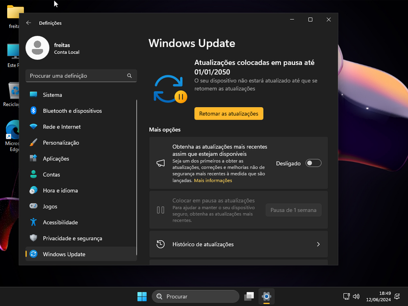
Task: Click the pause bars icon
Action: pos(161,210)
